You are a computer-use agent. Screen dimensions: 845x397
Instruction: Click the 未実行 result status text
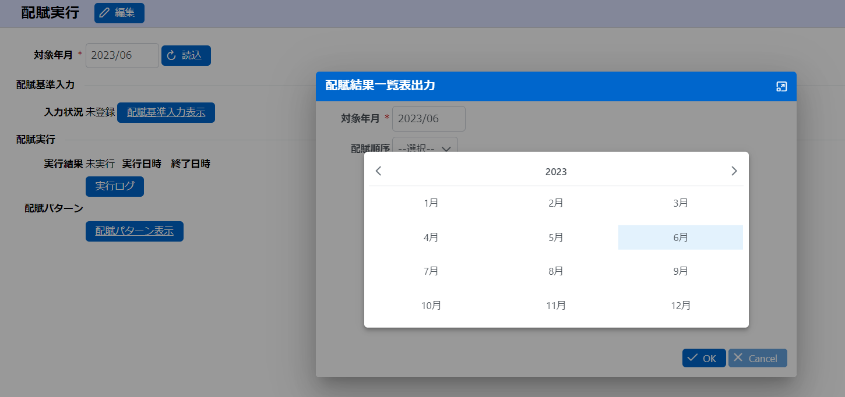point(100,164)
